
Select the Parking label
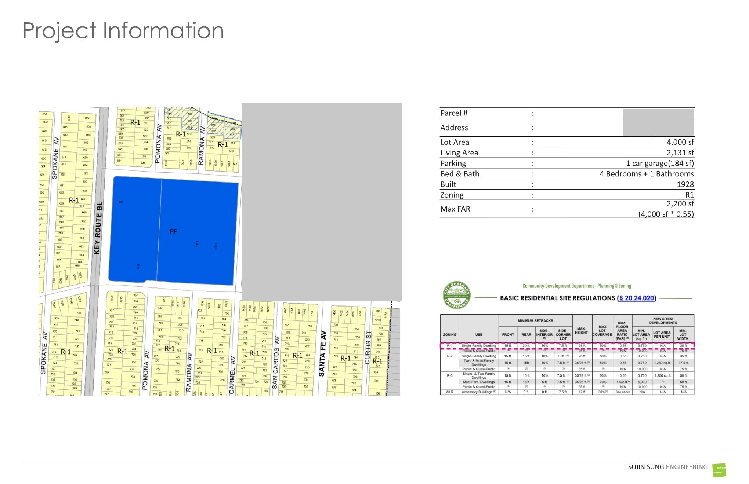coord(453,164)
